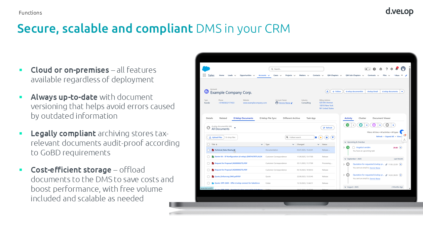The image size is (423, 238).
Task: Expand the Type column header dropdown
Action: pos(293,144)
